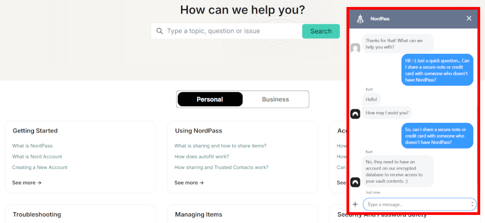This screenshot has height=223, width=485.
Task: Click the plus attachment icon in chat
Action: coord(355,204)
